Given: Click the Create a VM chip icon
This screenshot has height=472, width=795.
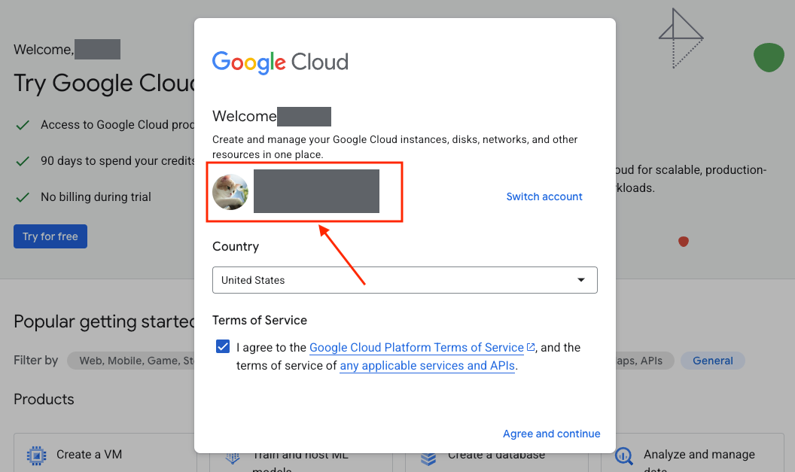Looking at the screenshot, I should pyautogui.click(x=35, y=455).
